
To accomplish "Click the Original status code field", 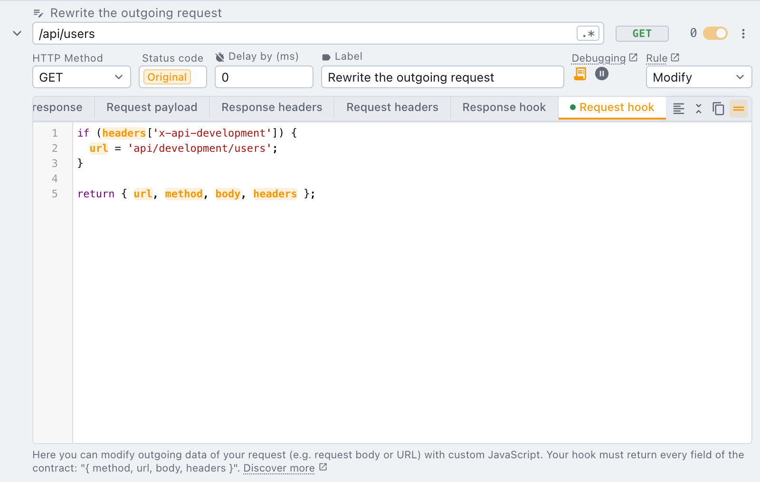I will (x=173, y=77).
